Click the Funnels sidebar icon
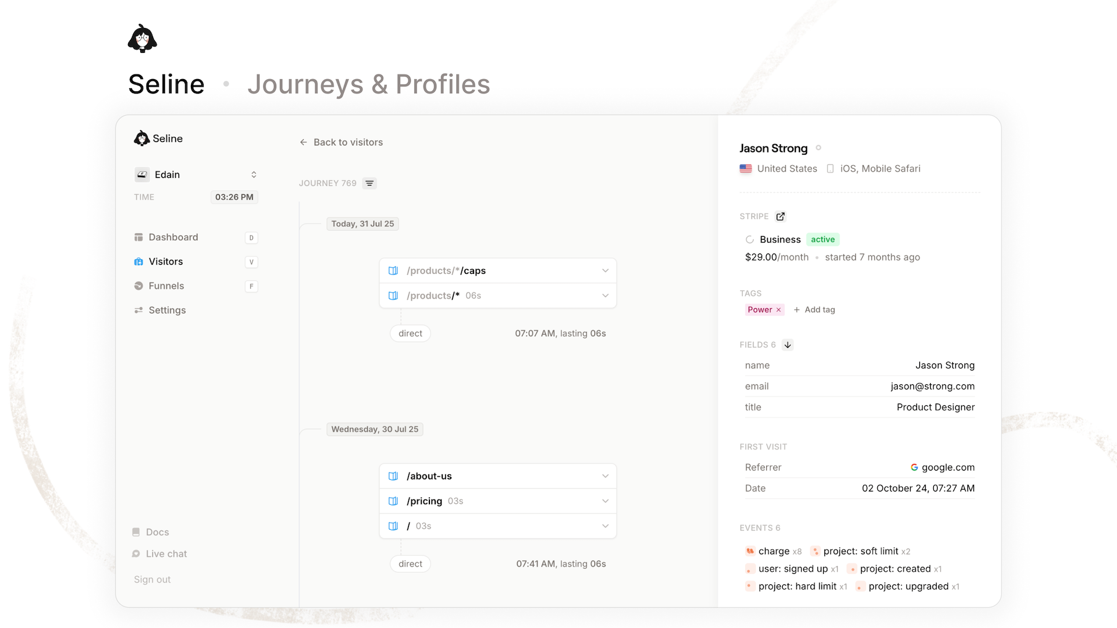The image size is (1117, 628). point(138,286)
